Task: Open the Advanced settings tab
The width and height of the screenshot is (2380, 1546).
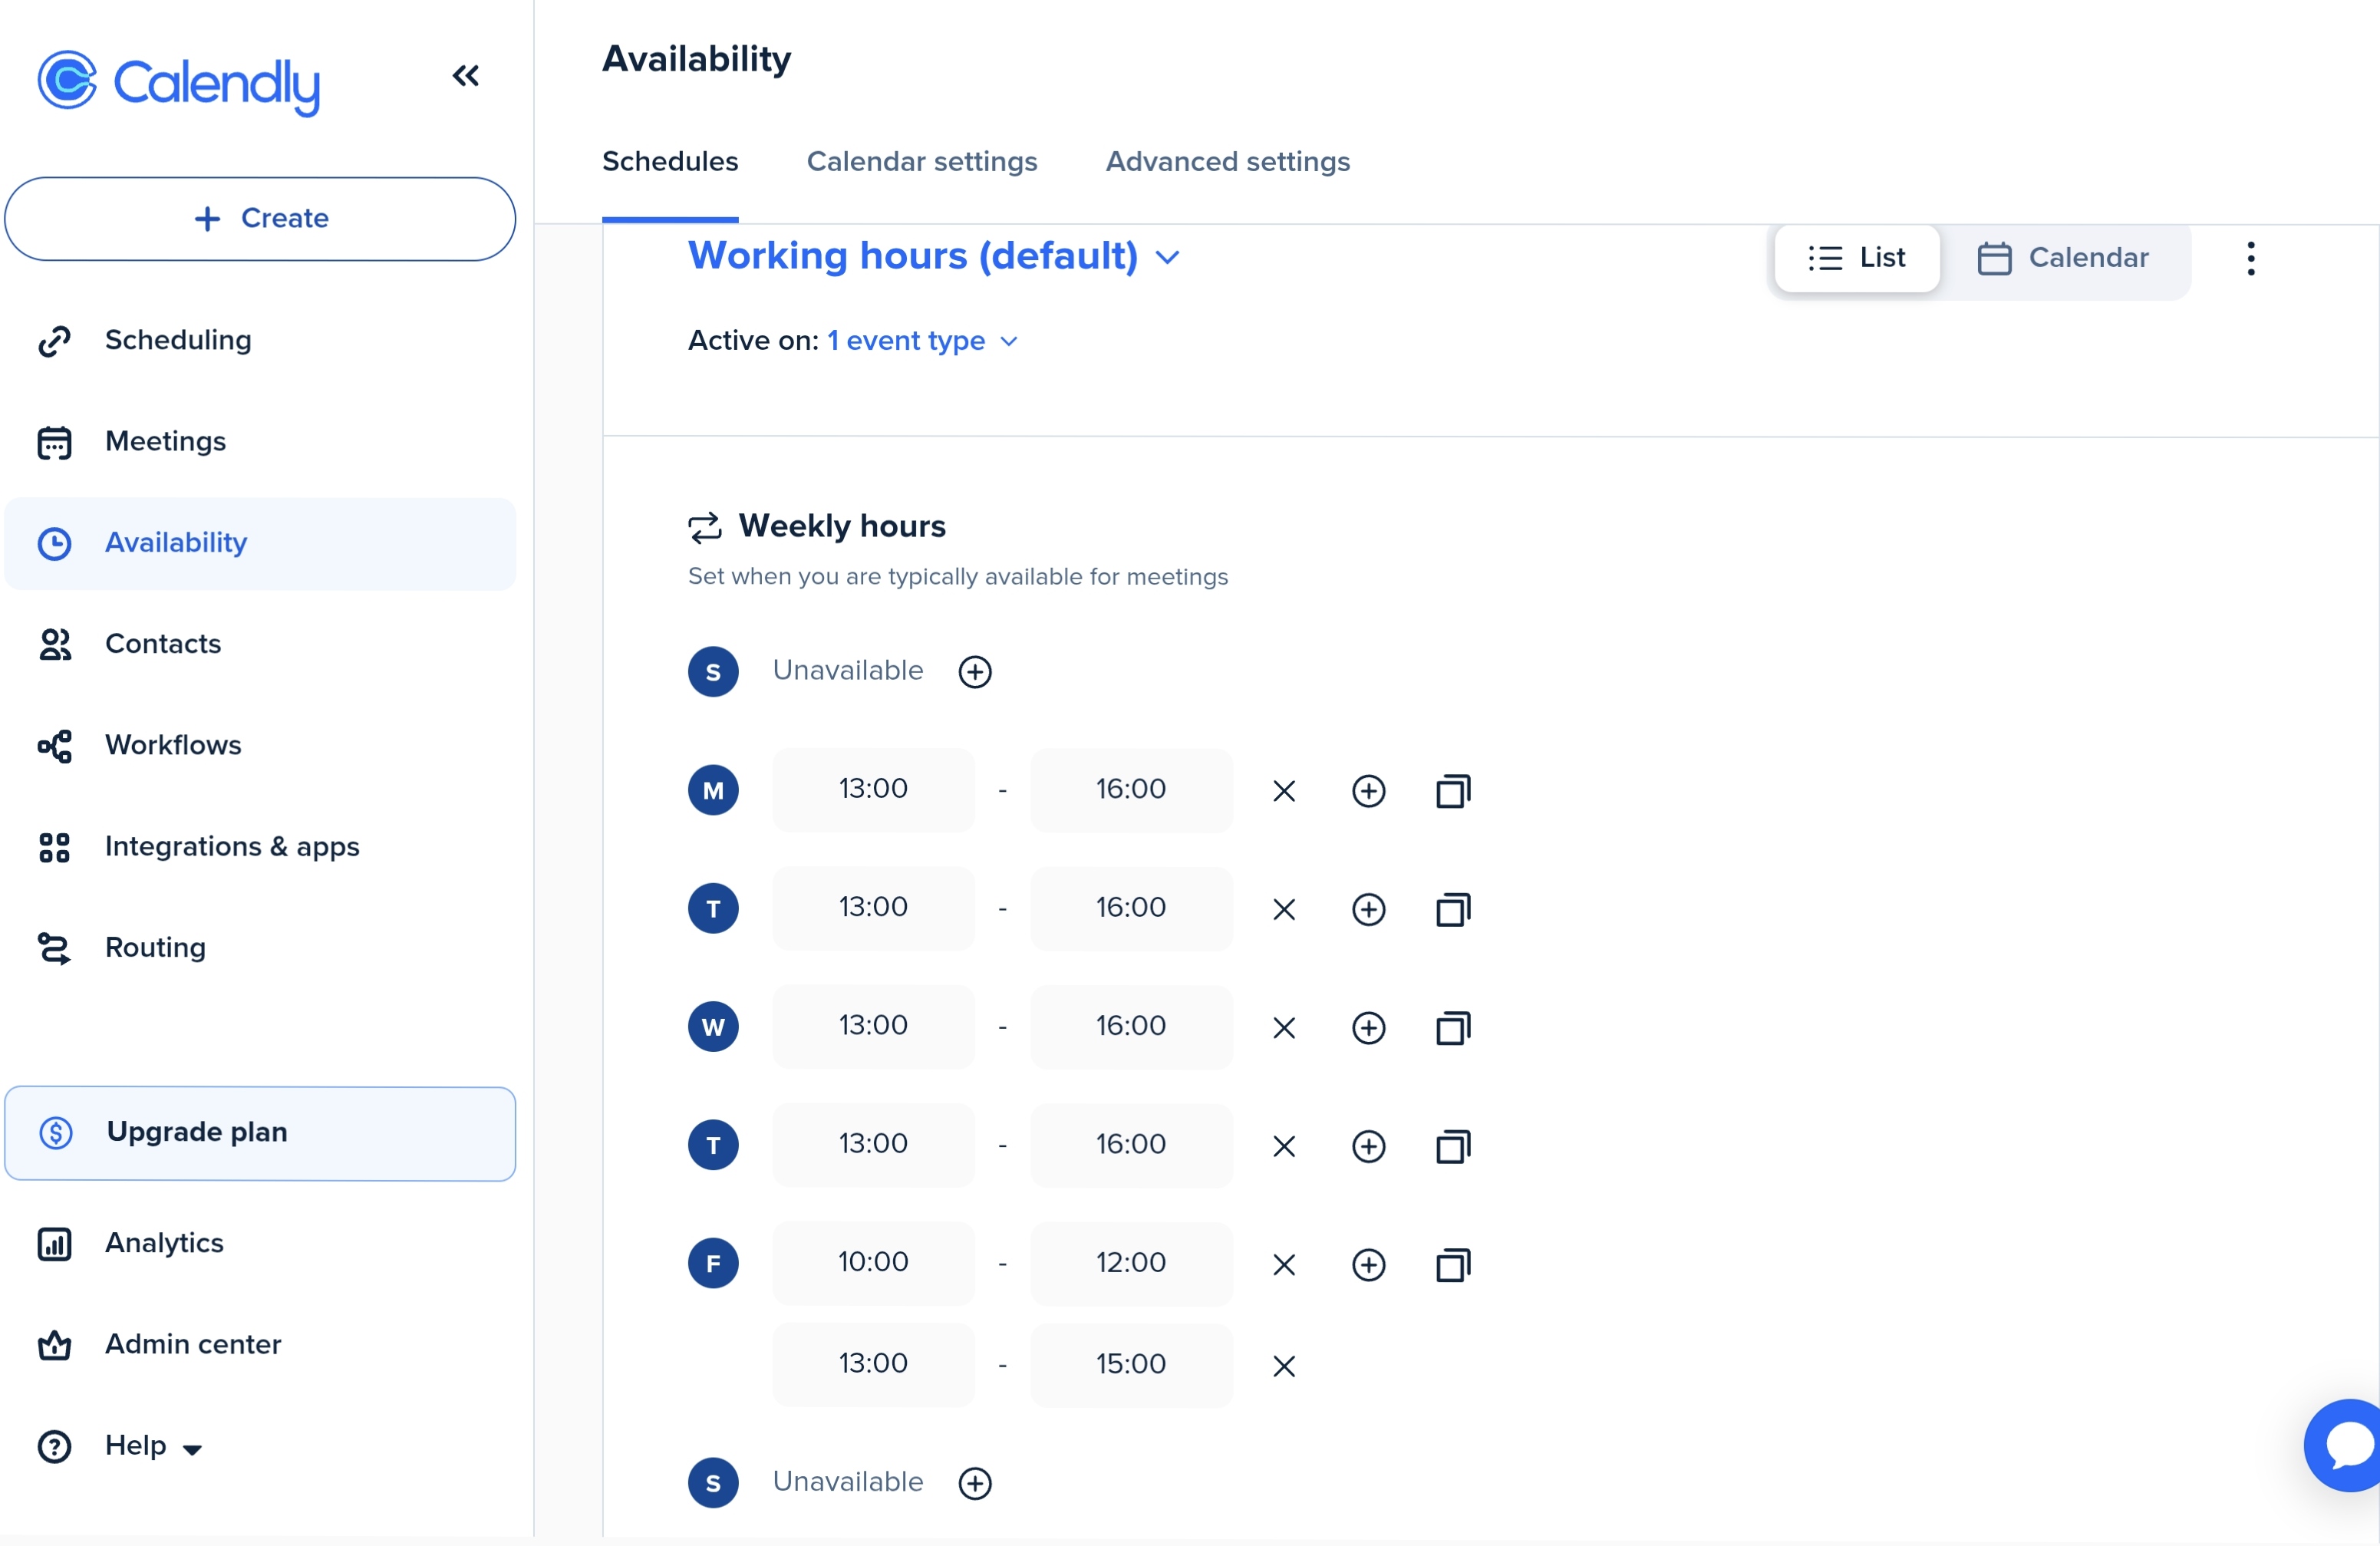Action: 1227,161
